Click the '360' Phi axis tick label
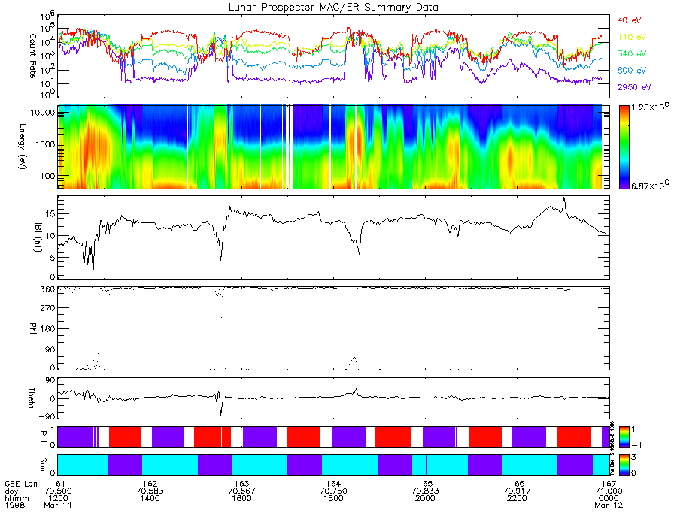The image size is (677, 526). [47, 289]
